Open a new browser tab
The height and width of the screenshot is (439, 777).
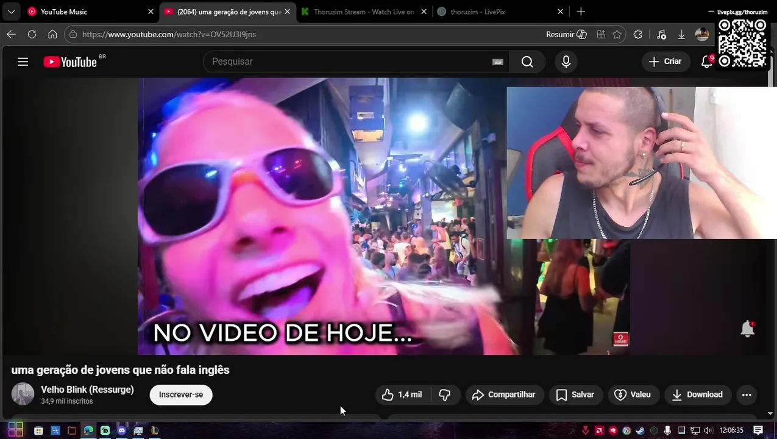(581, 12)
